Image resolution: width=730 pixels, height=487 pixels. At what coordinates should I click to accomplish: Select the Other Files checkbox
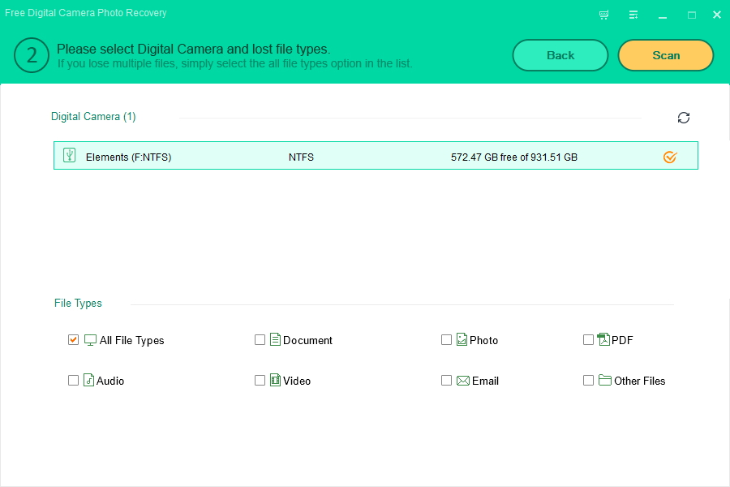click(x=588, y=381)
